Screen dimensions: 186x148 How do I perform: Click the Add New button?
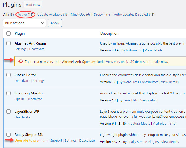tap(33, 5)
